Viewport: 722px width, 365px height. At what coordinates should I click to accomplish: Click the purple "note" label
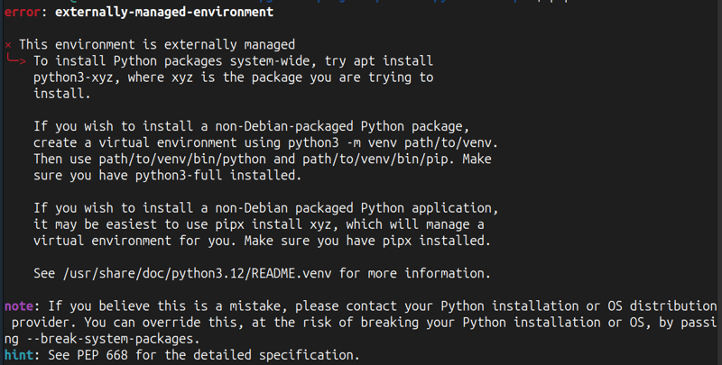tap(19, 306)
